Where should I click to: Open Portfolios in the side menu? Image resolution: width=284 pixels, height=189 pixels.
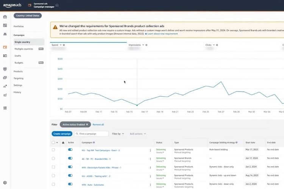click(x=19, y=26)
